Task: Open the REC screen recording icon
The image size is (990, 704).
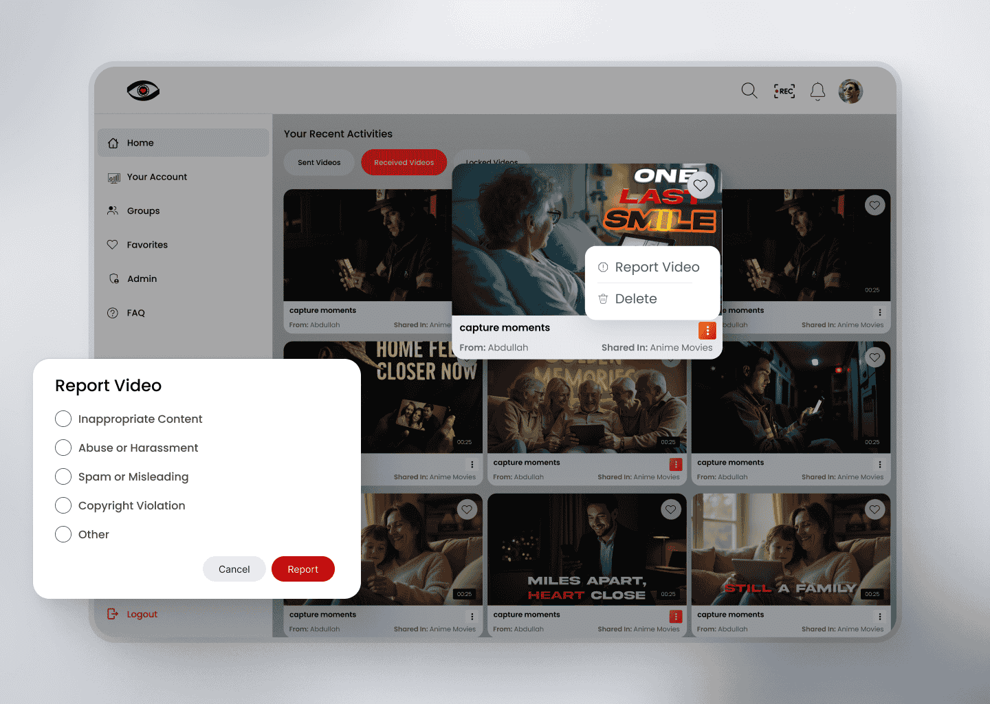Action: tap(784, 91)
